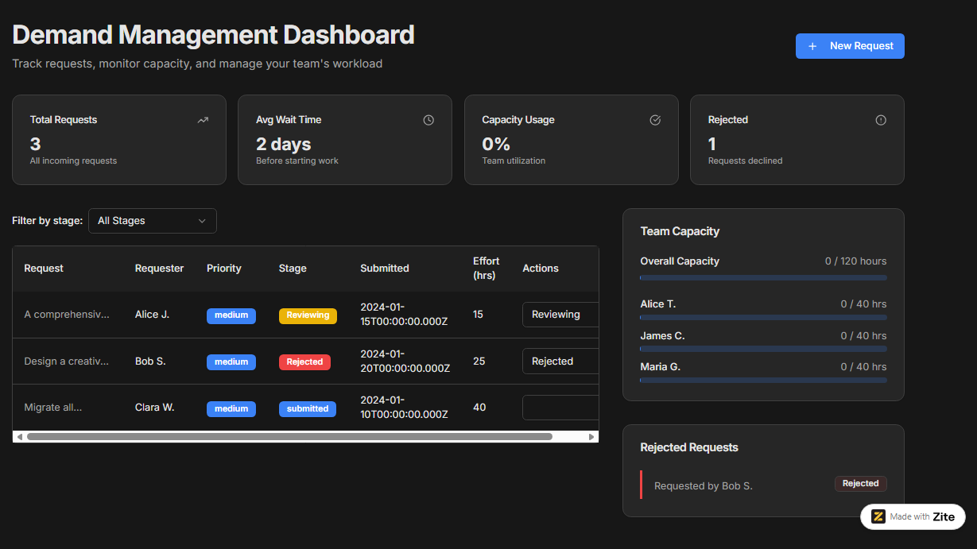The height and width of the screenshot is (549, 977).
Task: Click the Zite logo icon
Action: point(878,516)
